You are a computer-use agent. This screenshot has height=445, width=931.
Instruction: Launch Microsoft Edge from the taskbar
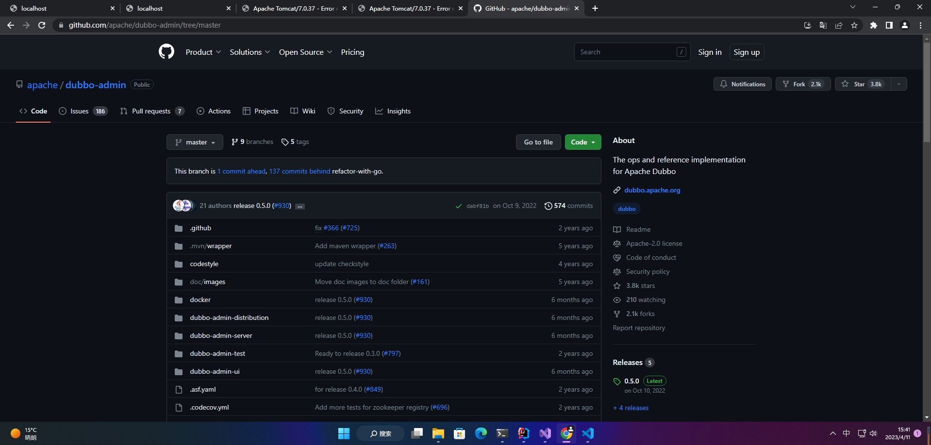tap(481, 433)
